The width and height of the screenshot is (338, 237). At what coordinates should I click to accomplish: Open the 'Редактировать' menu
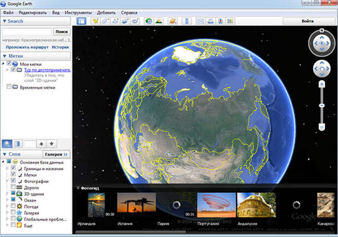[x=33, y=13]
